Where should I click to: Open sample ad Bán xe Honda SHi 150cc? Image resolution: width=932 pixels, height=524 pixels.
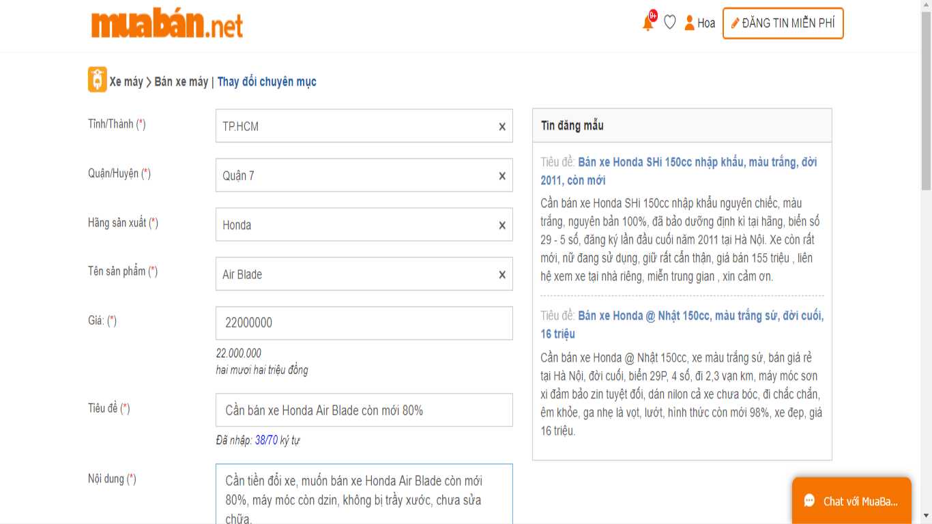pos(679,171)
